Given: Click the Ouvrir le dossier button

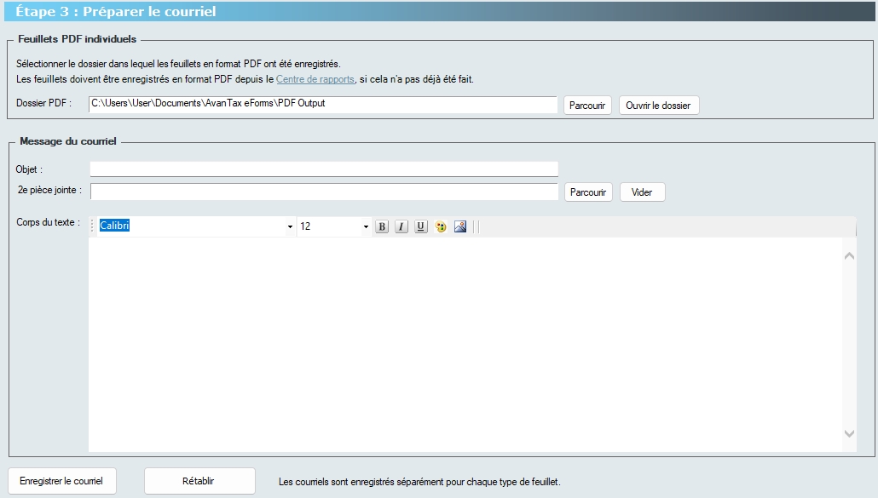Looking at the screenshot, I should pyautogui.click(x=658, y=106).
